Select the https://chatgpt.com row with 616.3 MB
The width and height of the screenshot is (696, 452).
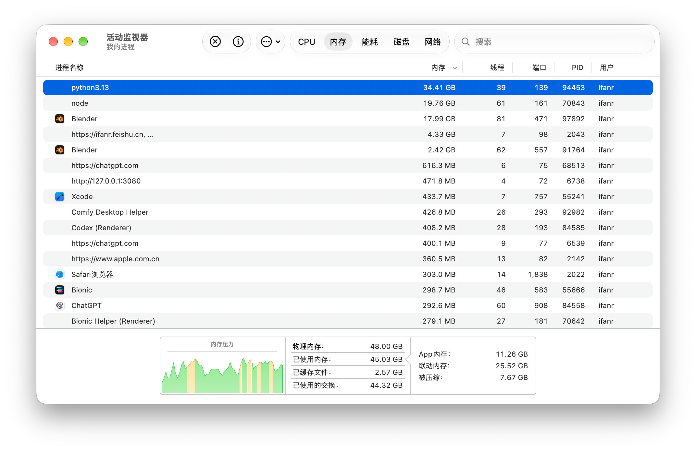[348, 165]
